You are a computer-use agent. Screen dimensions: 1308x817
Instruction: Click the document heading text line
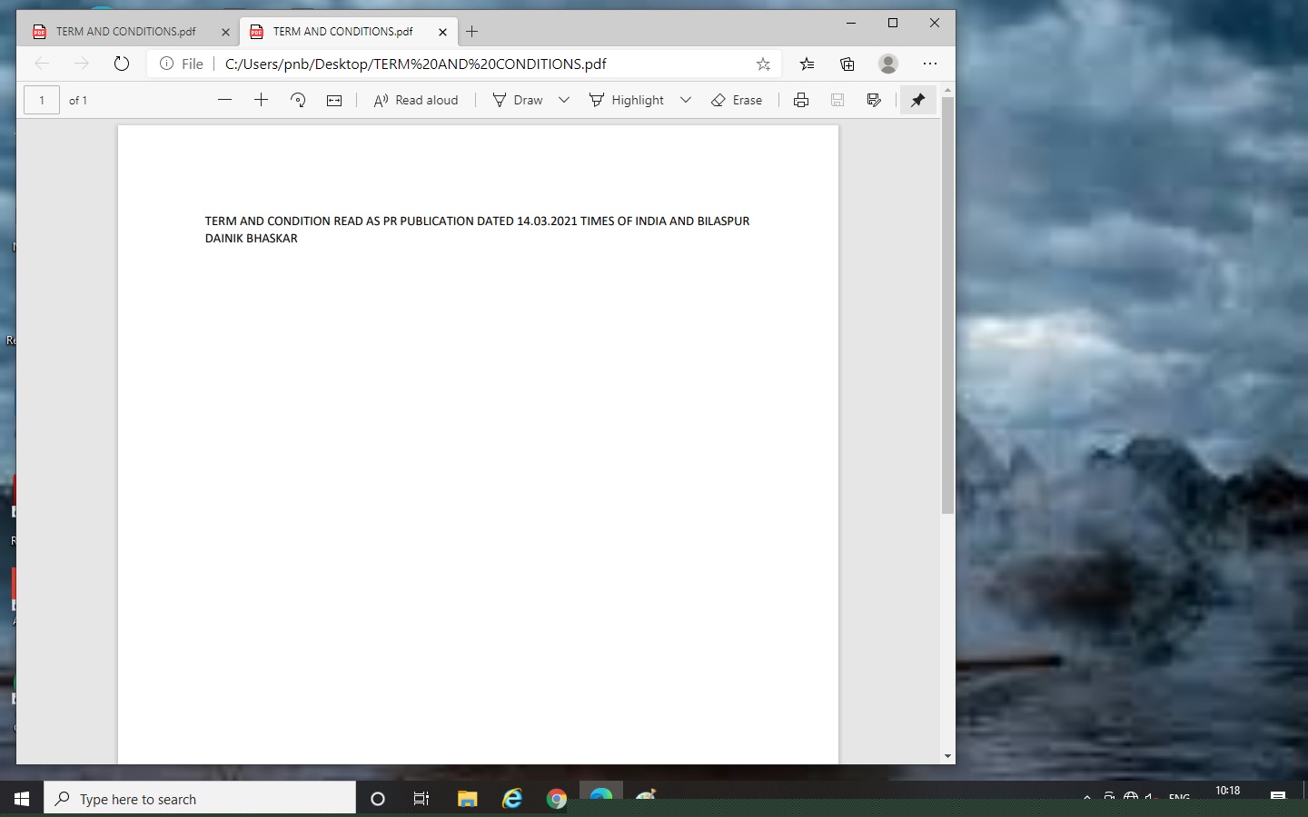coord(477,221)
